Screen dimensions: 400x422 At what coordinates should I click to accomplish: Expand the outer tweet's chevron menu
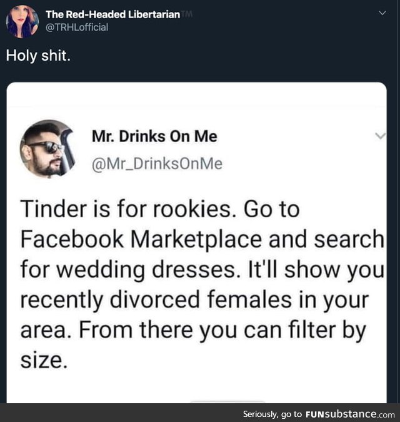[383, 14]
